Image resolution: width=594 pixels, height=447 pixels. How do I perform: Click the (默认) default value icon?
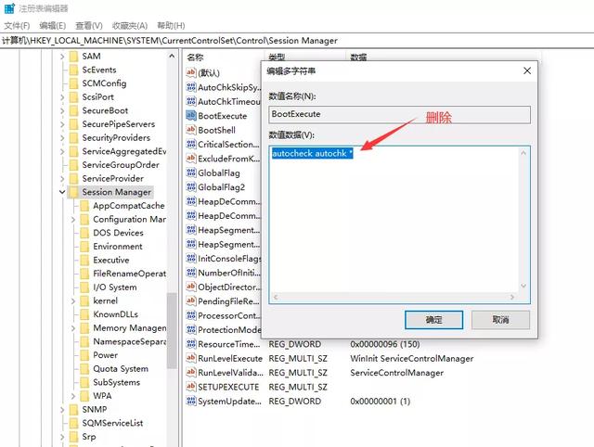[190, 72]
